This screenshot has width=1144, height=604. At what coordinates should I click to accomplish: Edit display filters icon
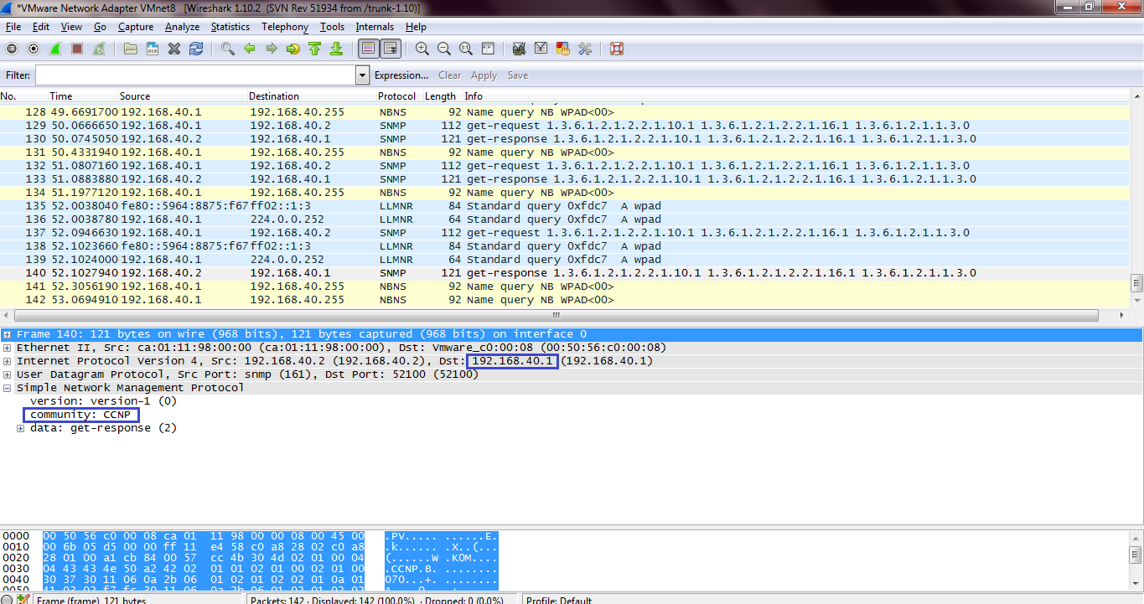pyautogui.click(x=541, y=49)
